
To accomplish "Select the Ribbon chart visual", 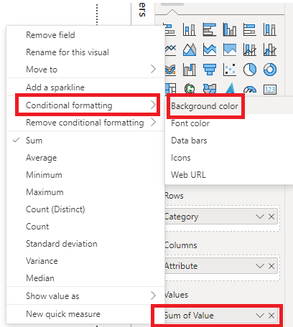I will (x=170, y=70).
